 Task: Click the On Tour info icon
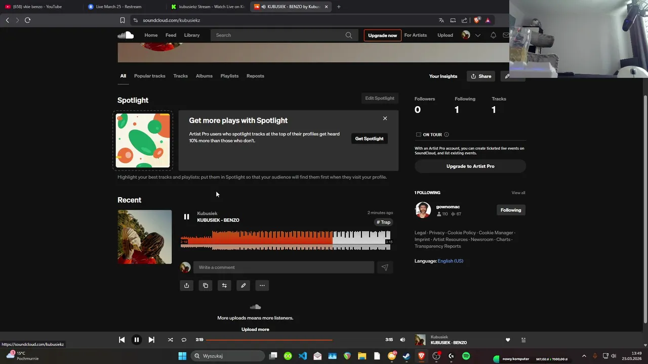446,134
